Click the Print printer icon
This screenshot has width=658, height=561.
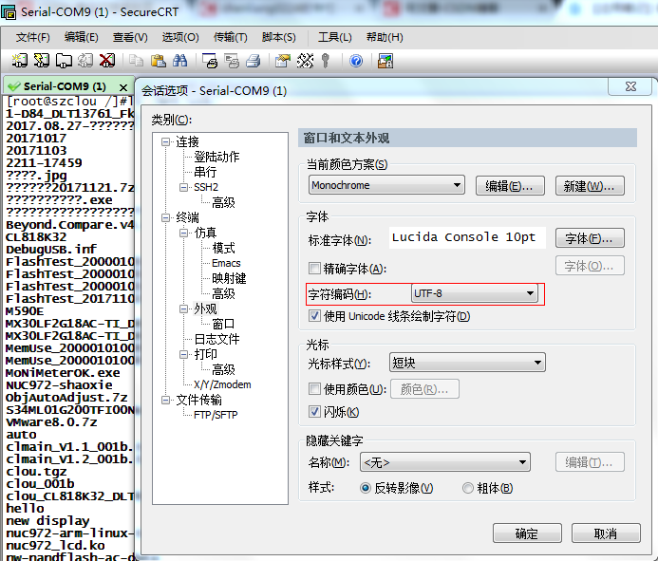click(x=254, y=61)
